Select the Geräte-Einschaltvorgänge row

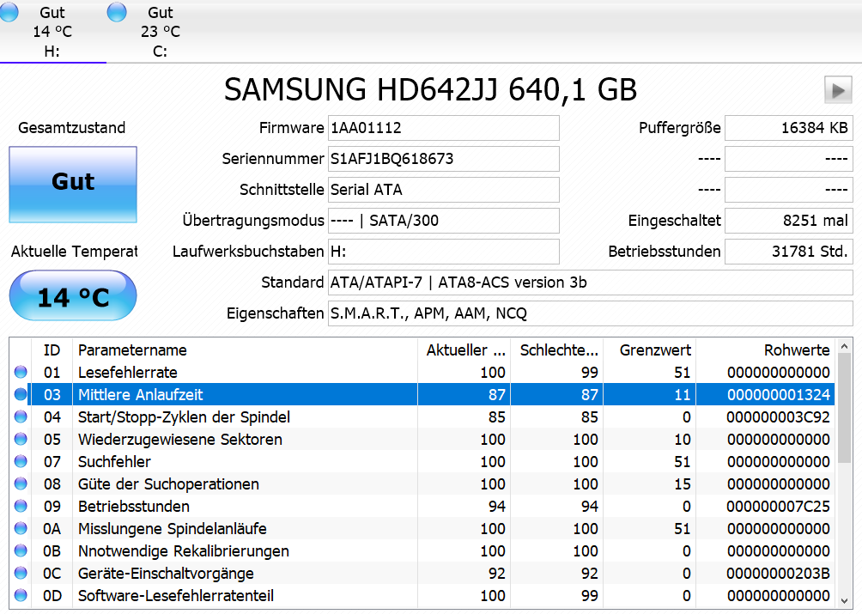(x=422, y=574)
